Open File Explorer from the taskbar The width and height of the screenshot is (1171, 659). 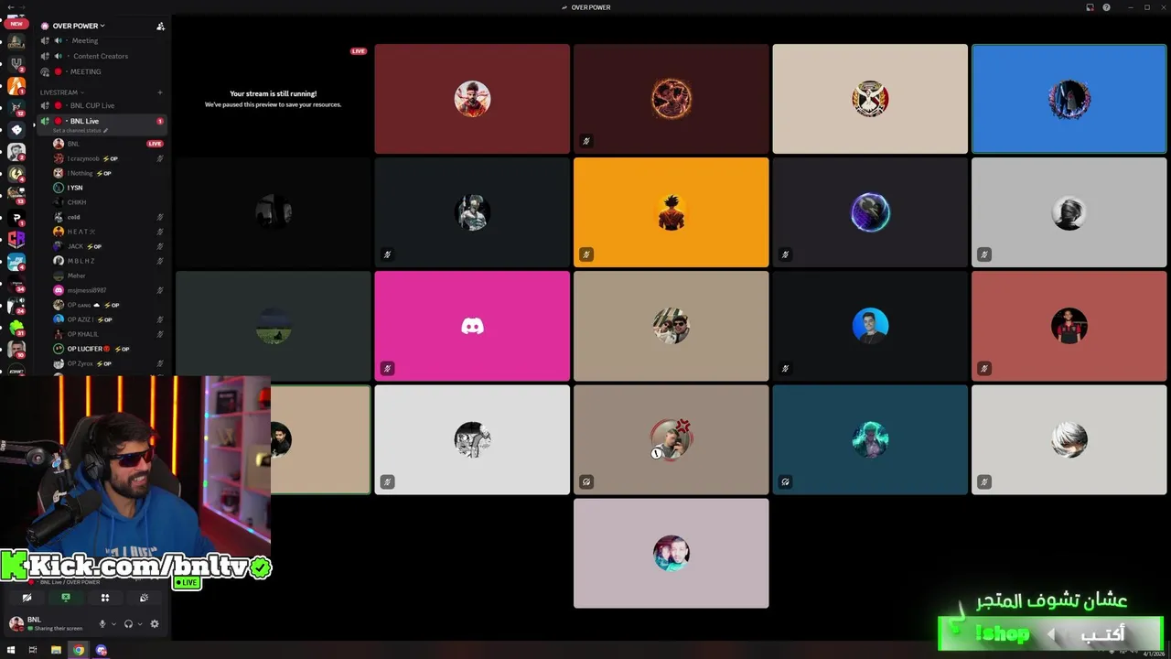coord(56,650)
